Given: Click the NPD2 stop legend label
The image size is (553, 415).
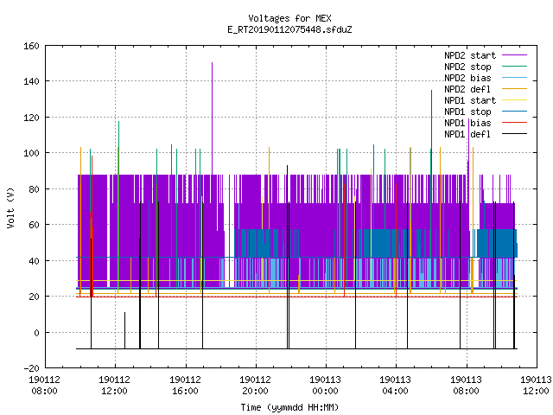Looking at the screenshot, I should [x=467, y=67].
